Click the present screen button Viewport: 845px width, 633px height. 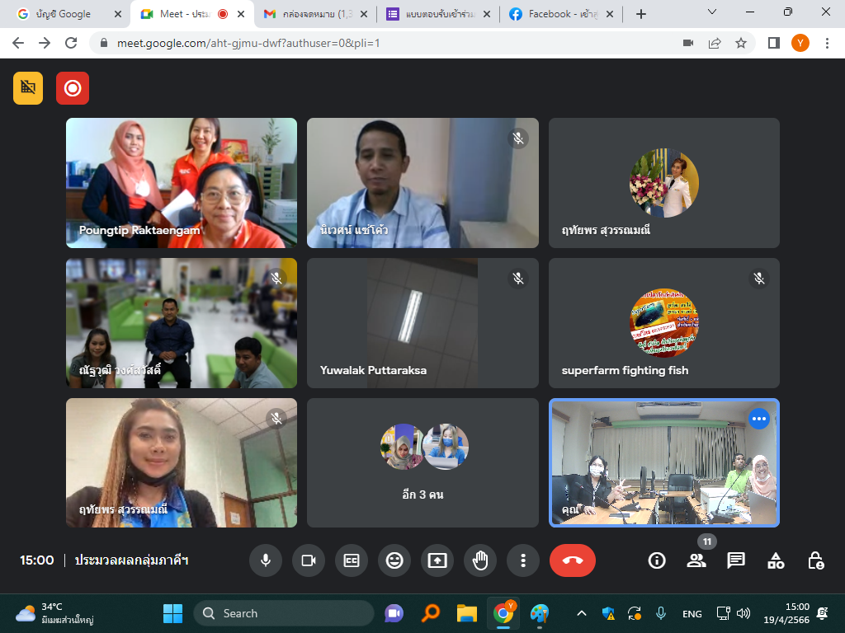pyautogui.click(x=437, y=560)
